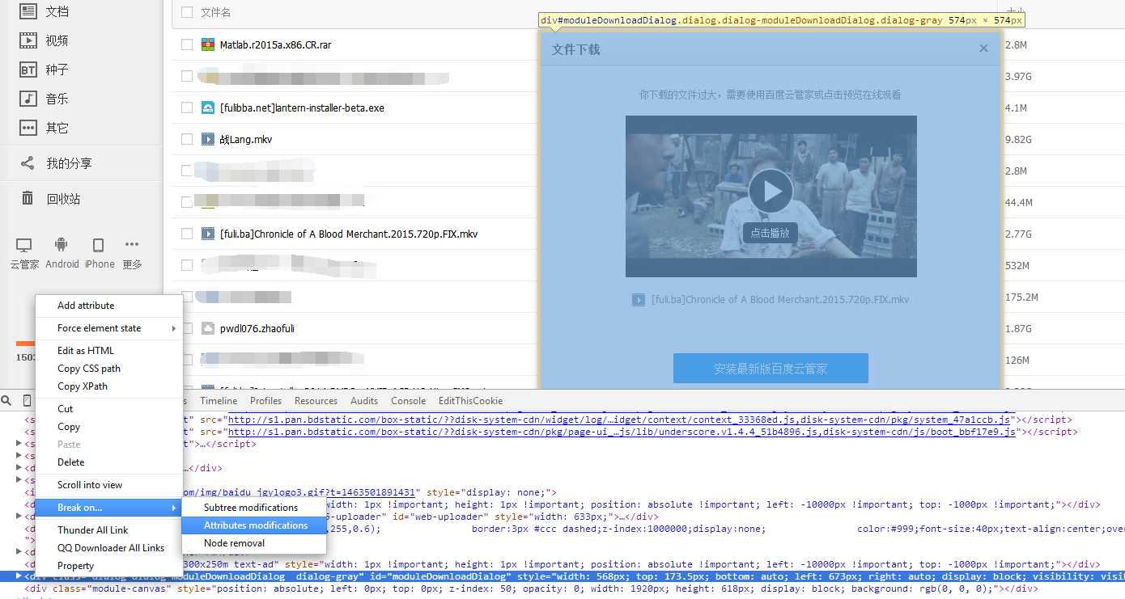Click the lantern-installer exe file icon
1125x599 pixels.
(208, 108)
